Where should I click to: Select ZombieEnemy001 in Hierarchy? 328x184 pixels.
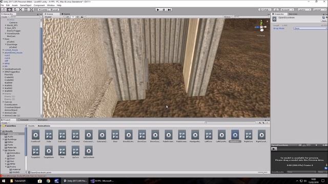[x=13, y=69]
